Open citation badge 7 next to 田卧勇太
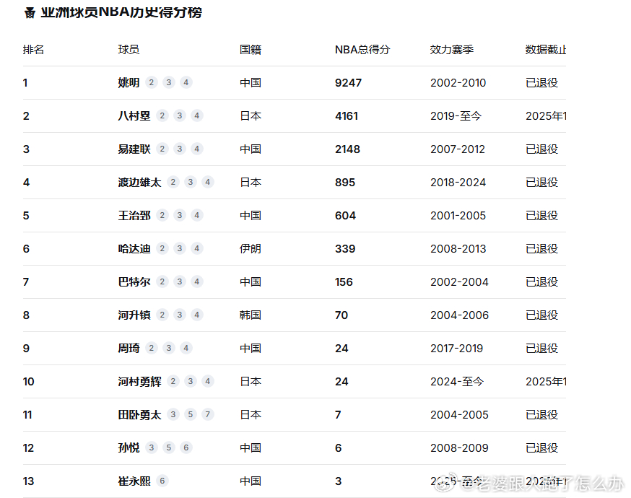Image resolution: width=631 pixels, height=498 pixels. [208, 414]
